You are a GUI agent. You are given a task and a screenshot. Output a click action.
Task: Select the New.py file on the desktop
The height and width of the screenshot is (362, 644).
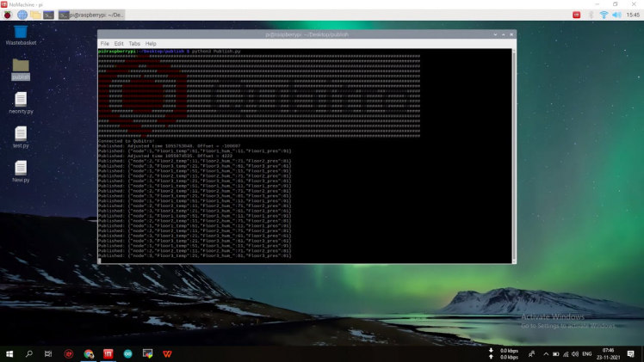click(x=21, y=171)
